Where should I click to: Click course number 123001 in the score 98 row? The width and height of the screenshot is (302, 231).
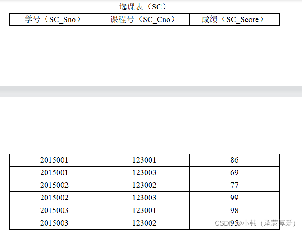[x=144, y=210]
